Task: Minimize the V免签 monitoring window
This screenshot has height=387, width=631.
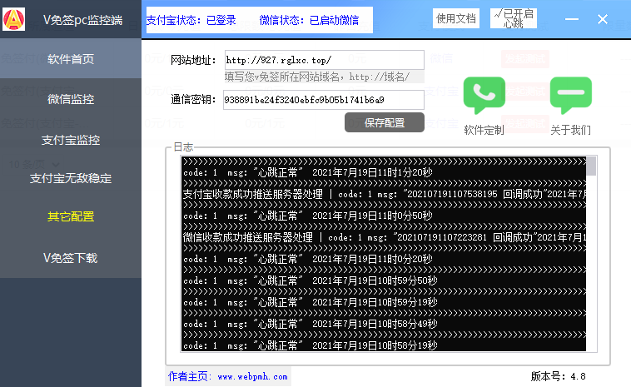Action: pos(571,19)
